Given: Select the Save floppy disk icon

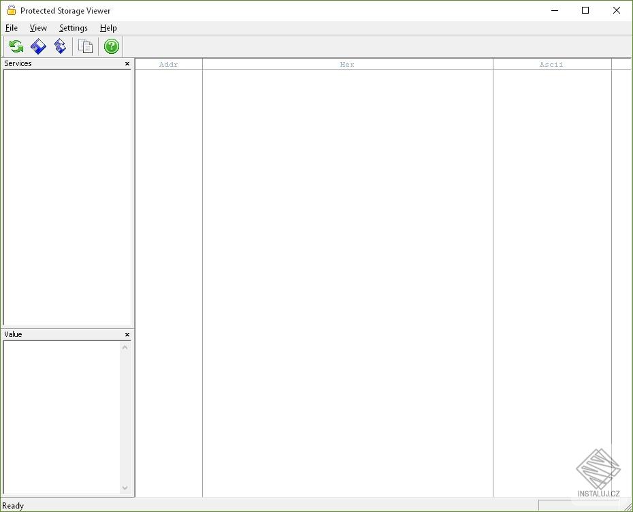Looking at the screenshot, I should pos(38,46).
